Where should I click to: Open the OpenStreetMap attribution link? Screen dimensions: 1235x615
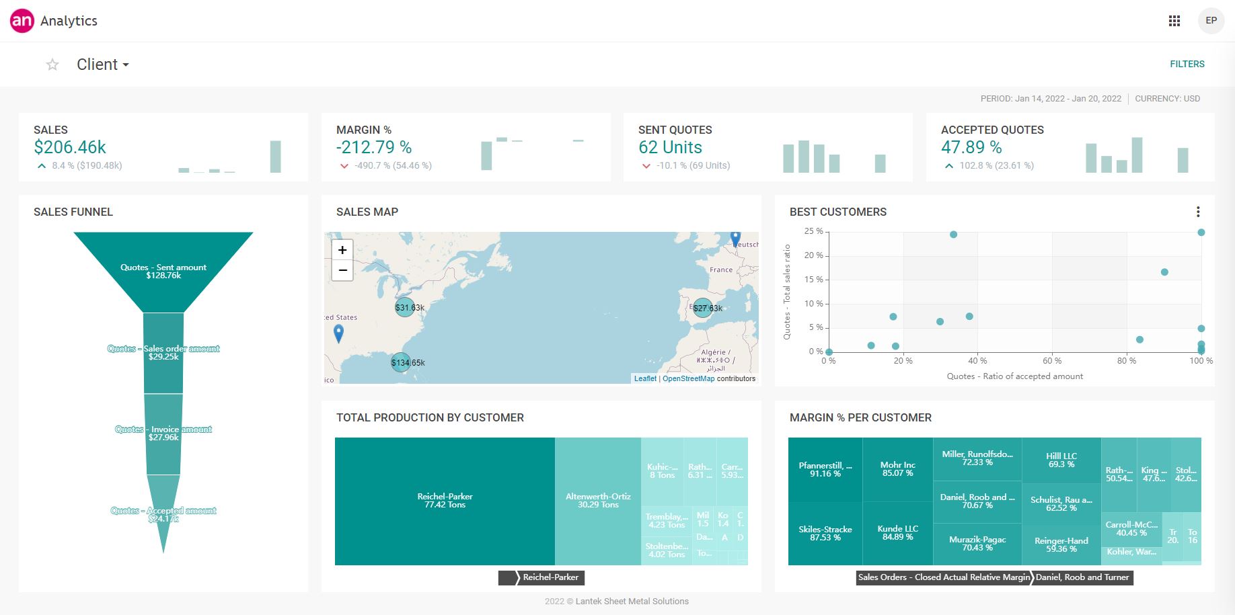click(x=688, y=378)
